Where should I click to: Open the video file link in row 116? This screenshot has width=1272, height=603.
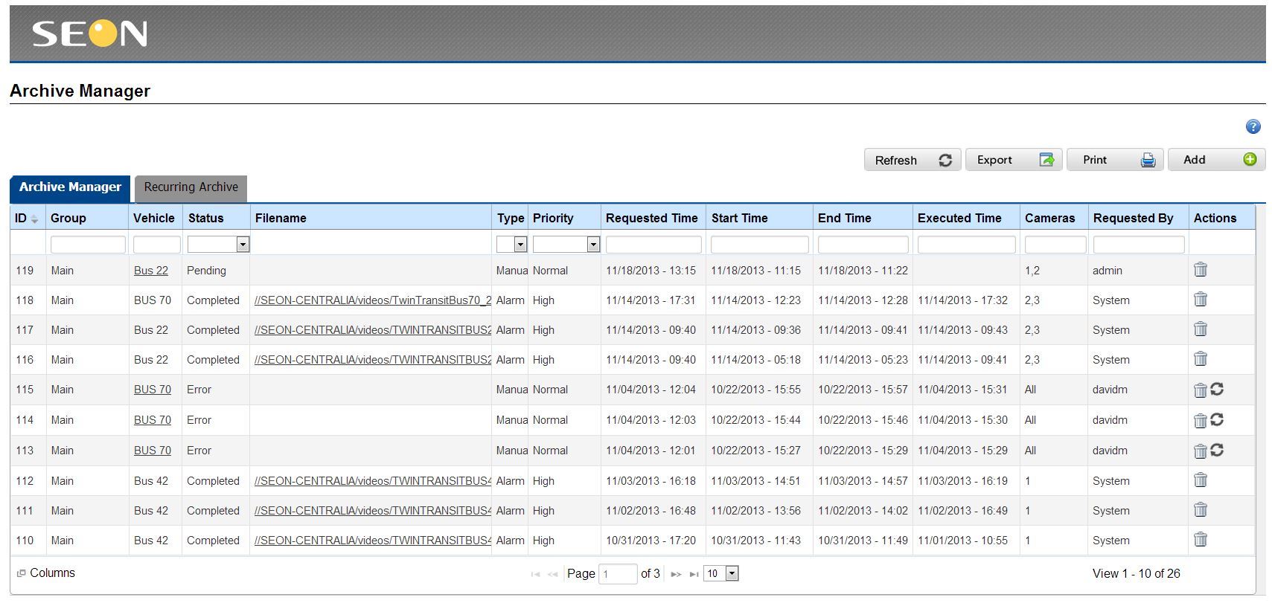click(x=373, y=360)
